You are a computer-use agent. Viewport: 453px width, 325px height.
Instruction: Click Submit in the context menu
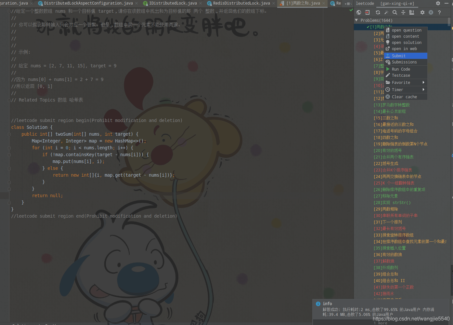pyautogui.click(x=406, y=56)
